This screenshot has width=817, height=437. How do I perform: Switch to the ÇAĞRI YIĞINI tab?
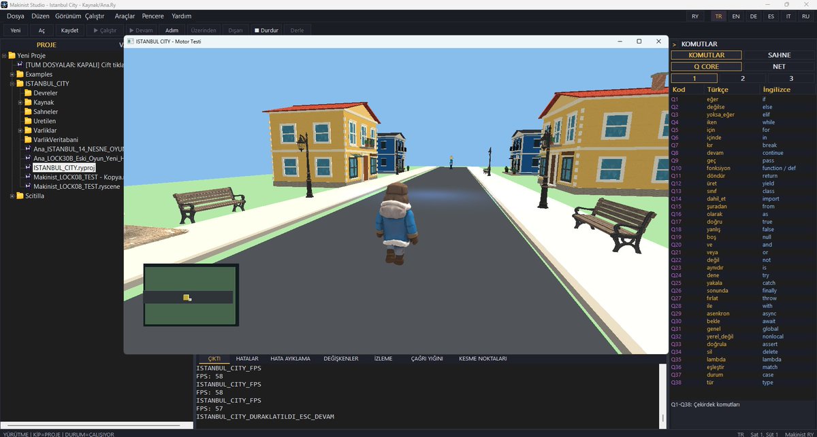(x=427, y=358)
